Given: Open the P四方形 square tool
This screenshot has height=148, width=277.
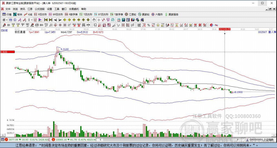Looking at the screenshot, I should 41,15.
